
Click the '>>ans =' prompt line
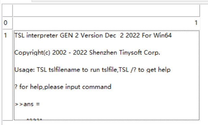27,104
